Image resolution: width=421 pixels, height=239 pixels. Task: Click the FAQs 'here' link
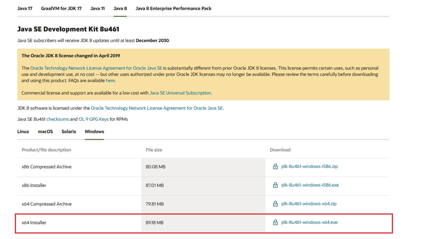[110, 80]
